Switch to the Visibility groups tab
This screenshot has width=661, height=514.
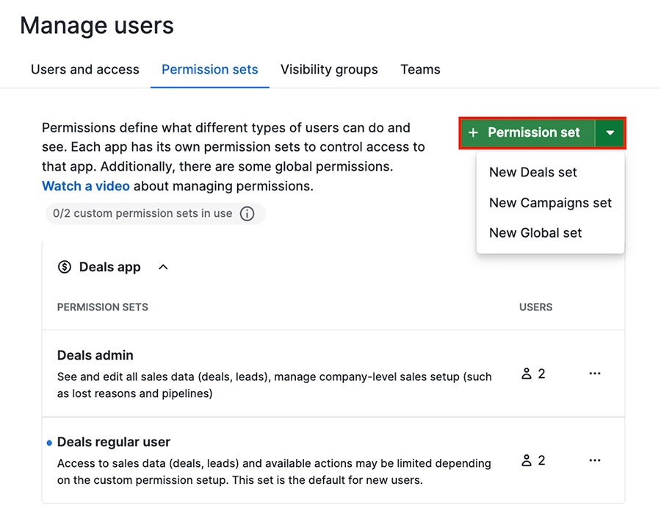pos(329,69)
